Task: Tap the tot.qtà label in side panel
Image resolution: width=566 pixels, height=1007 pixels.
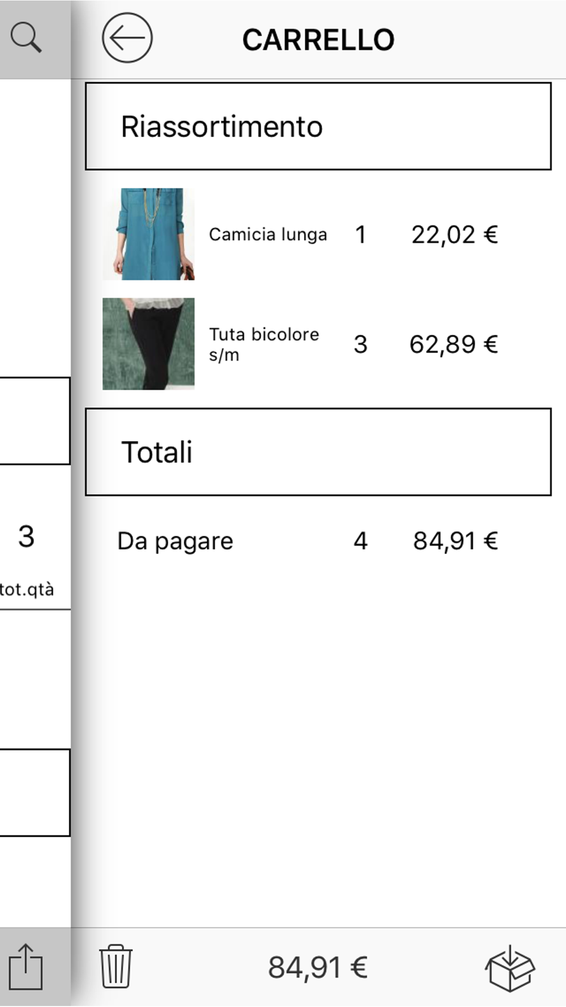Action: 27,590
